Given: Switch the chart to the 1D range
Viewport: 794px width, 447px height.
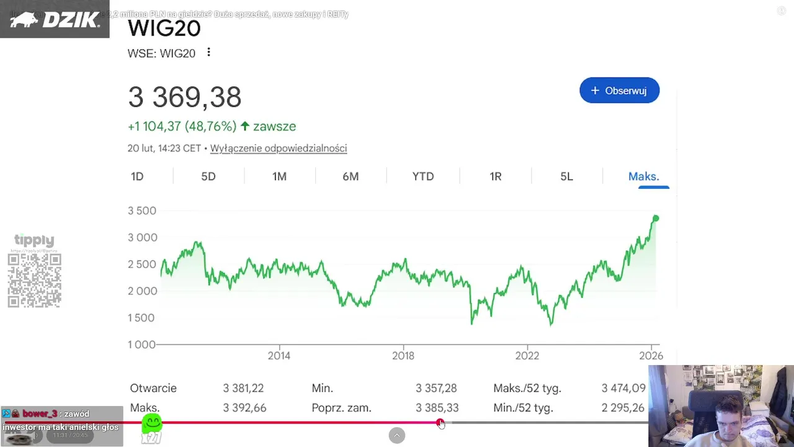Looking at the screenshot, I should click(137, 176).
